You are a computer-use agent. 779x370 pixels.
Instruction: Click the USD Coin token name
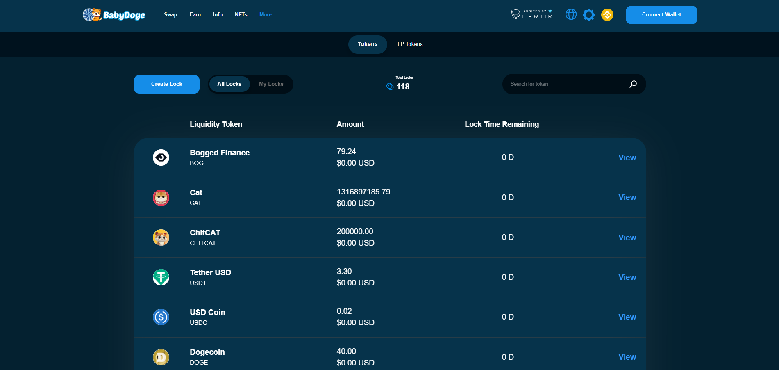pos(207,312)
